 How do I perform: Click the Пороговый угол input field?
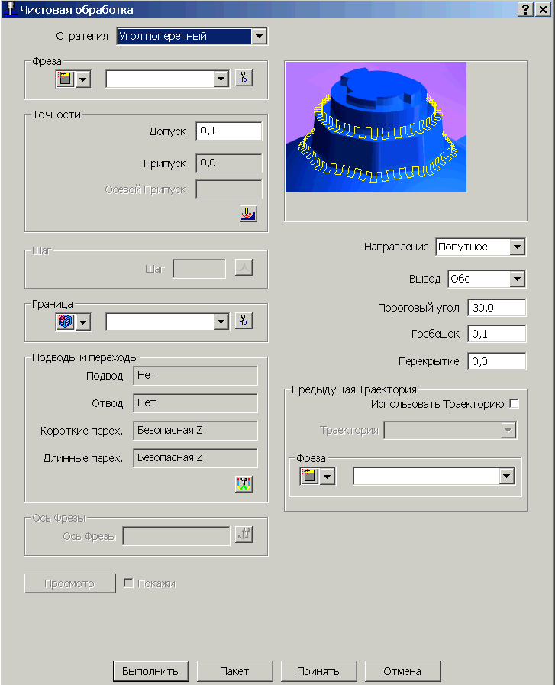click(496, 308)
